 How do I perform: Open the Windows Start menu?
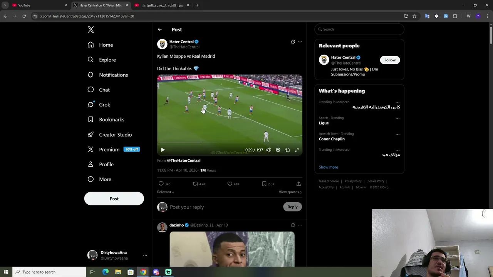coord(6,272)
